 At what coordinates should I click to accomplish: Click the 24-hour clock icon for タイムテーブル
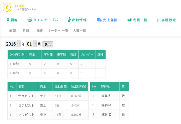(x=30, y=20)
